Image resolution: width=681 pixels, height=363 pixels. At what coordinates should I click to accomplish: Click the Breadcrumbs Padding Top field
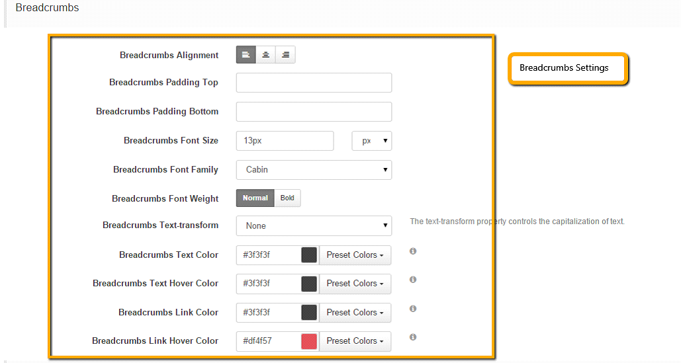pos(314,83)
